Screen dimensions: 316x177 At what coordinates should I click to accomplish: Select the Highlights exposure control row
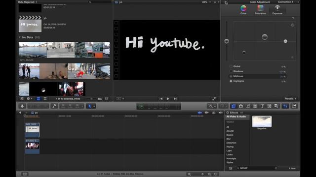pos(258,81)
